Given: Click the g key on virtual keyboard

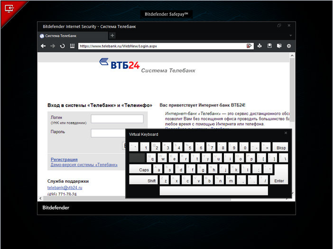Looking at the screenshot, I should tap(202, 169).
